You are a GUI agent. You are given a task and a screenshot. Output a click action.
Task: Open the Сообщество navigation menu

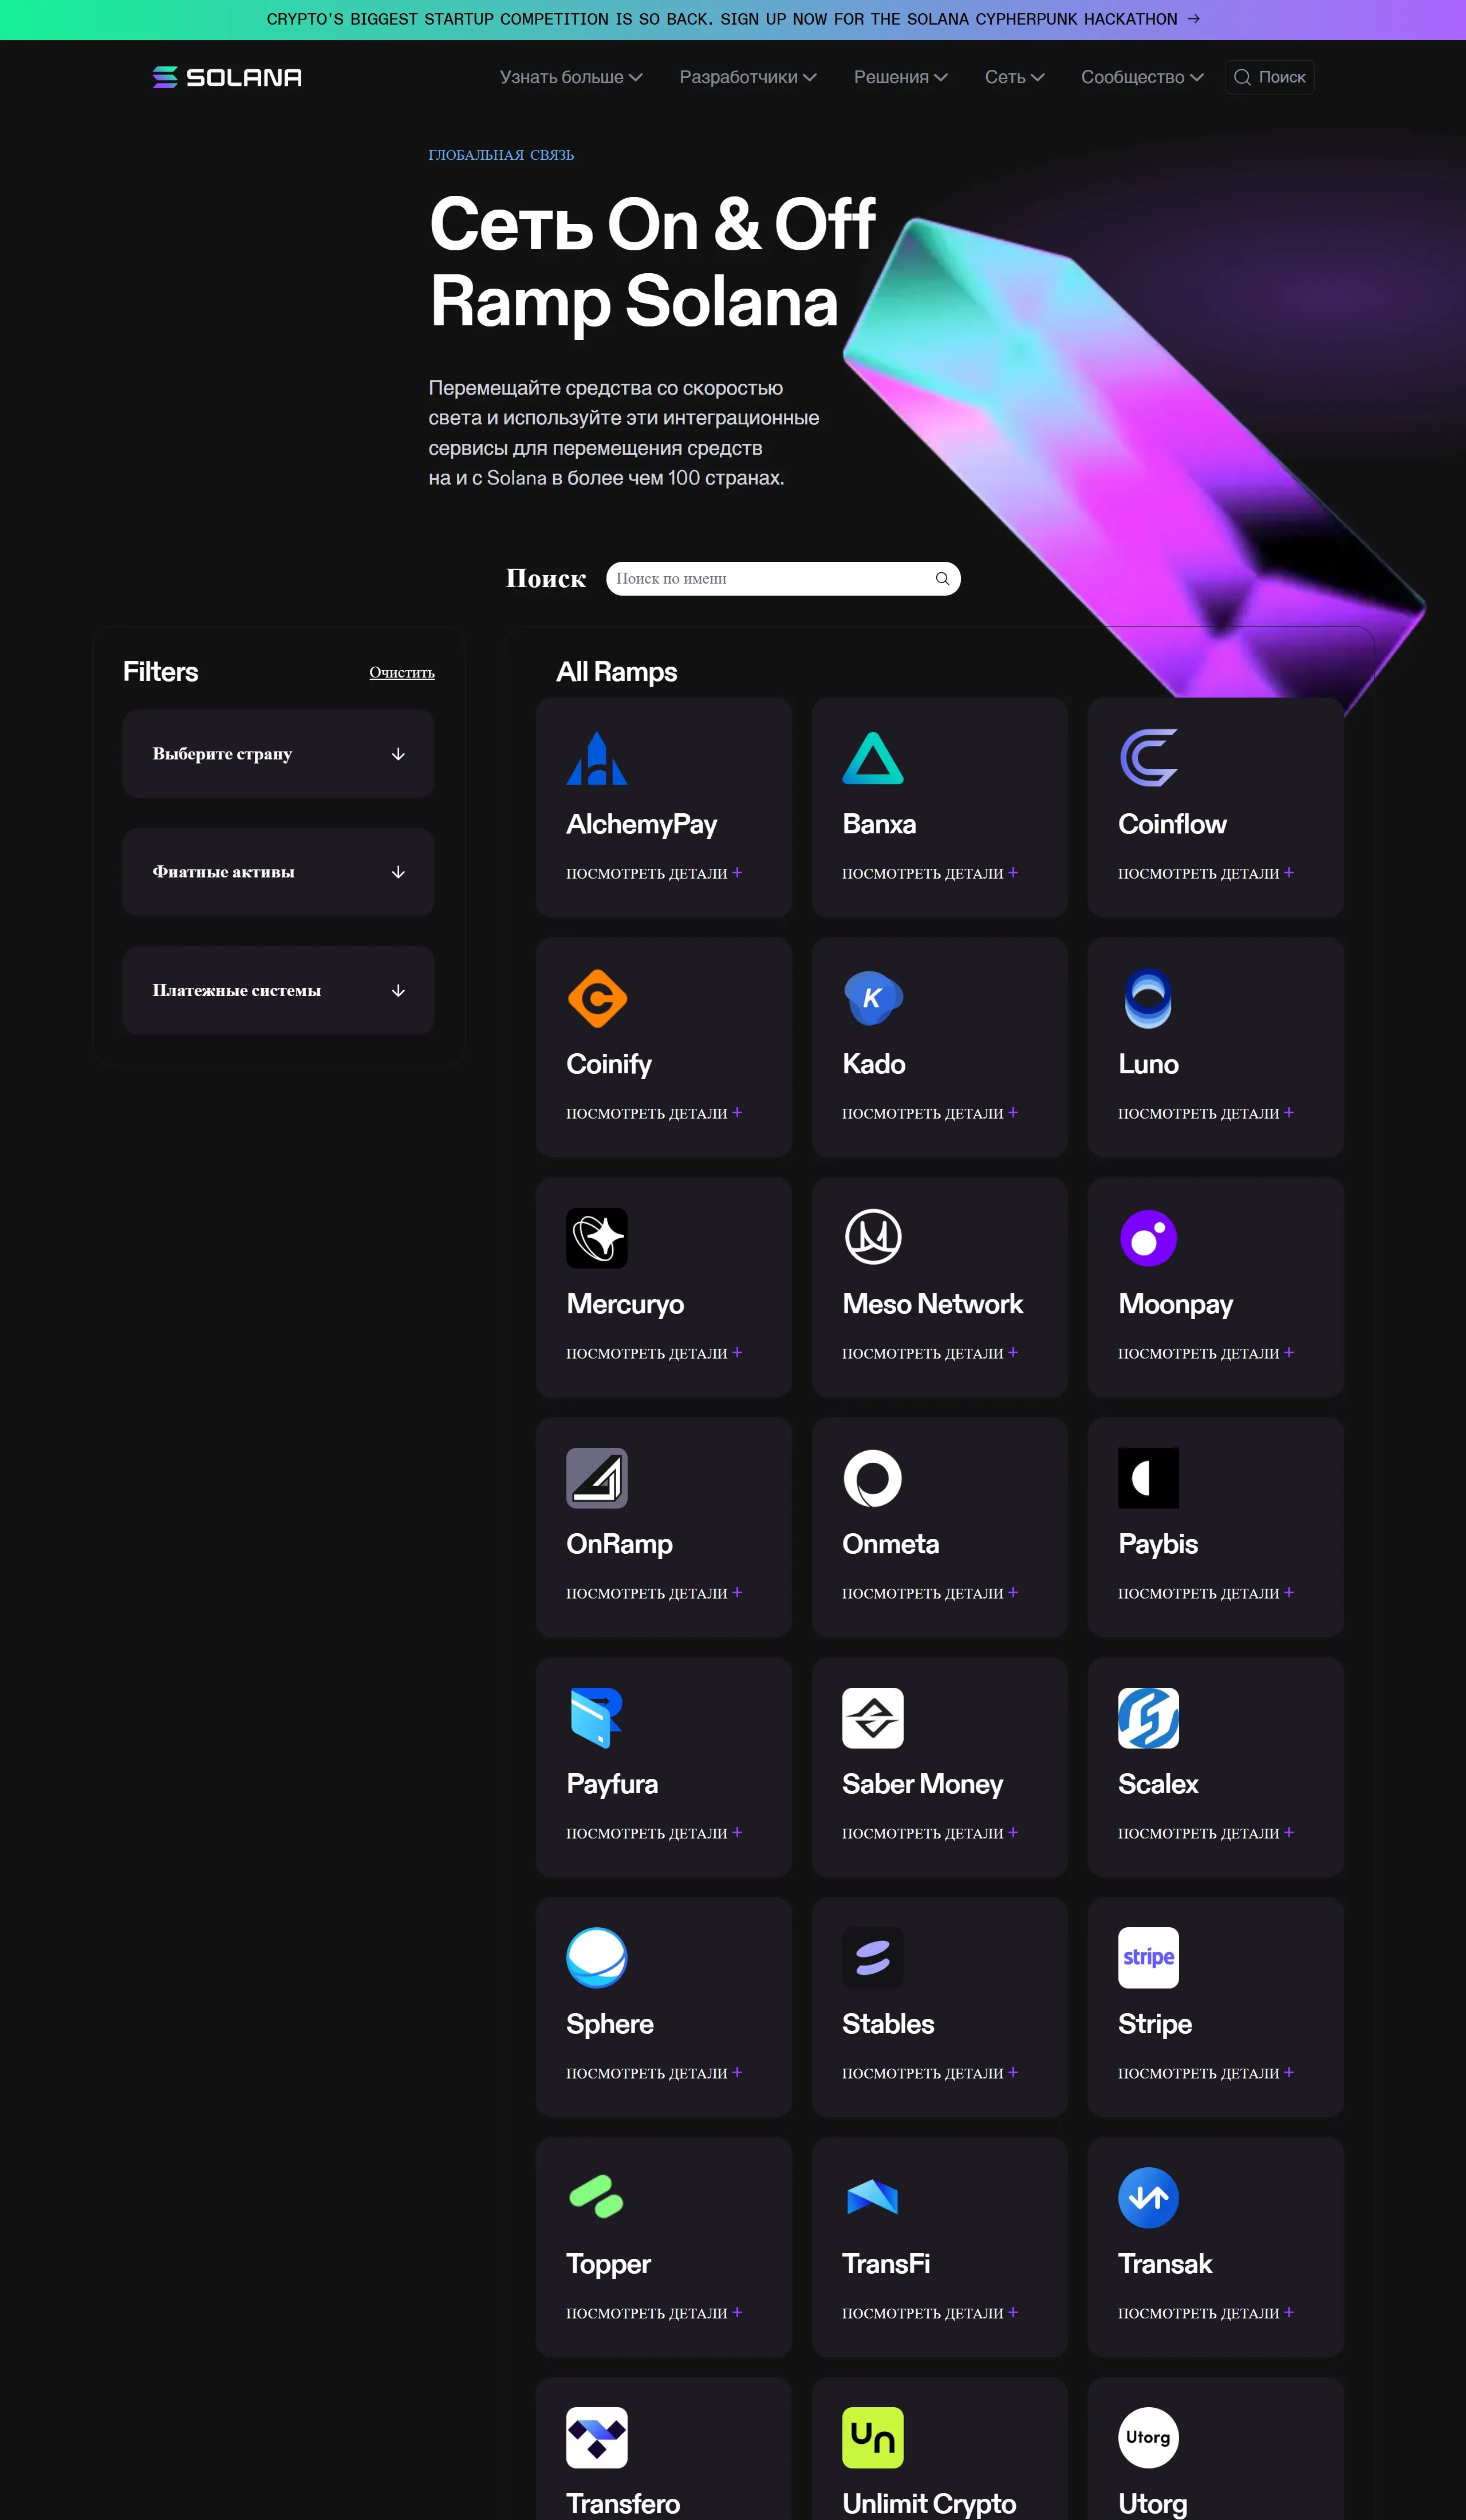click(x=1141, y=77)
